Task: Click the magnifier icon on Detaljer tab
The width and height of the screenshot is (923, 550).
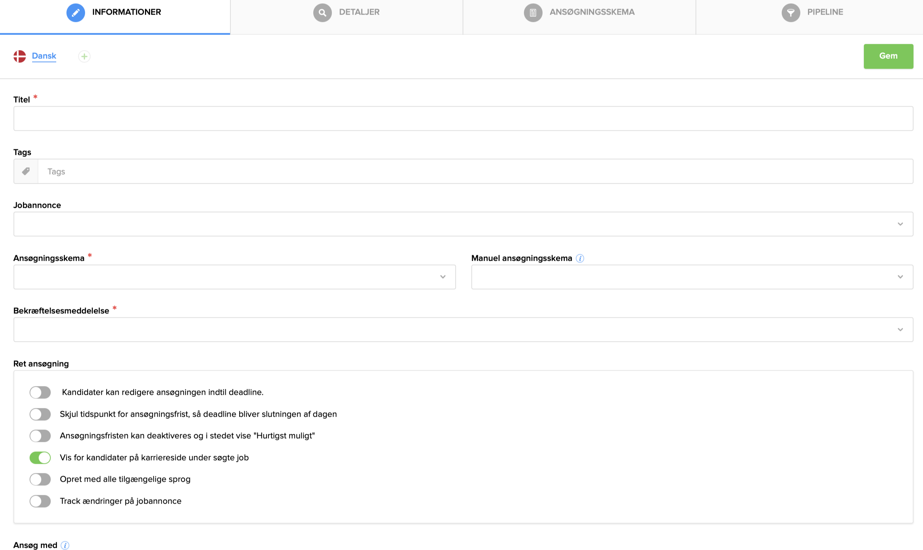Action: pos(322,12)
